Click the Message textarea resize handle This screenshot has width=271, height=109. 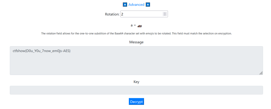click(x=261, y=73)
